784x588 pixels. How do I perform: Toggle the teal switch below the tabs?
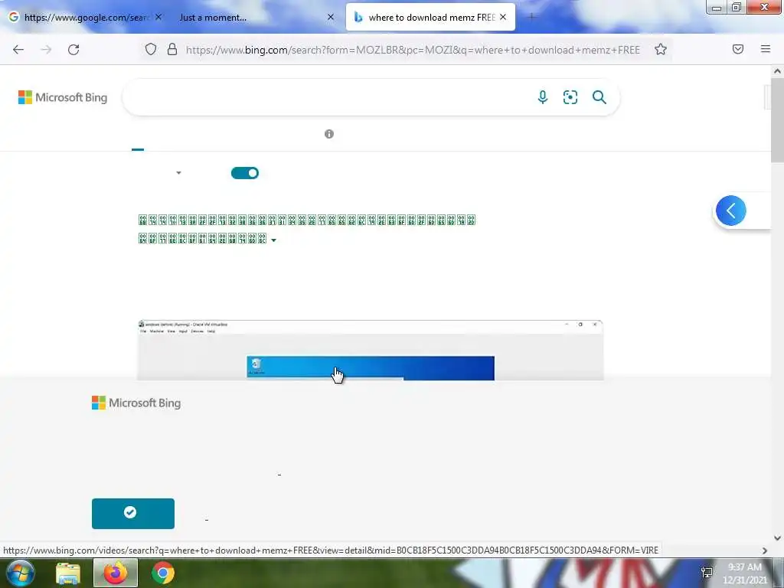pos(244,173)
